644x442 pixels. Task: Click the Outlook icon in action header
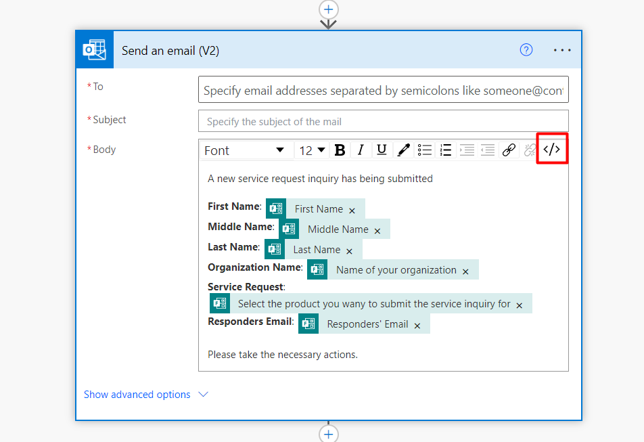(x=95, y=50)
